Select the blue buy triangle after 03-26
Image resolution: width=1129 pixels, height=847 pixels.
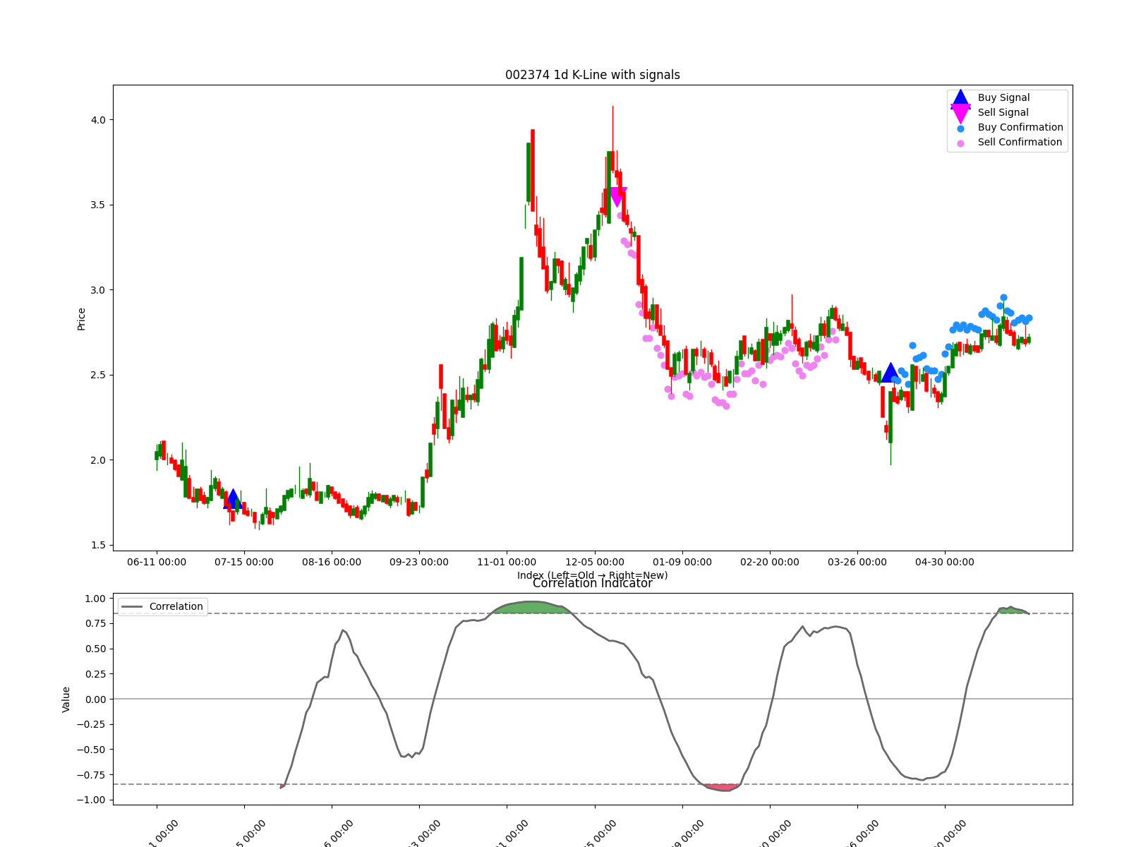pos(890,372)
